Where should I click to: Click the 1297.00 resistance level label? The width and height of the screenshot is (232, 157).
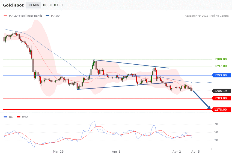coord(221,66)
